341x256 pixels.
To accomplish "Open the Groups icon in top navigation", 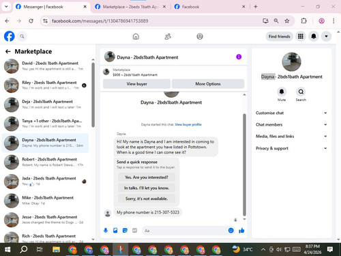I will click(x=200, y=36).
